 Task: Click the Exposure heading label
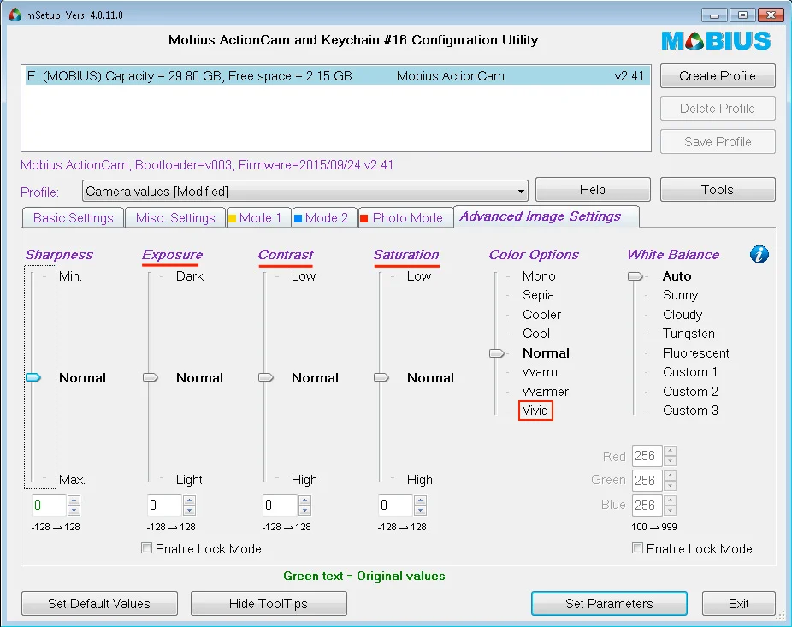(x=172, y=255)
